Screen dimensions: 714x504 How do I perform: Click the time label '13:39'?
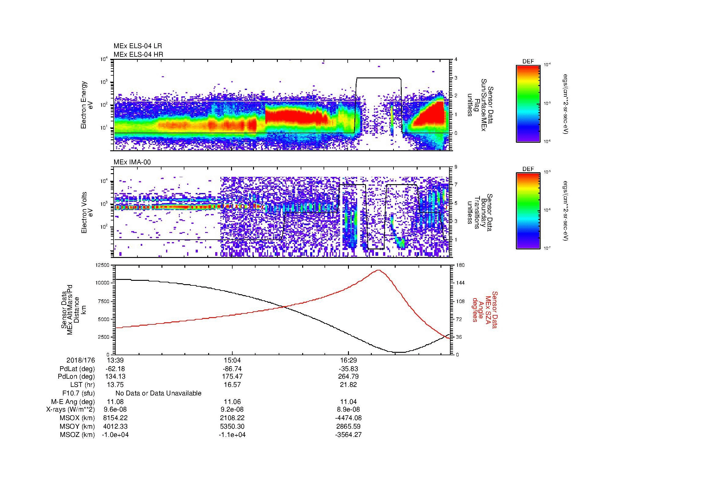coord(115,360)
